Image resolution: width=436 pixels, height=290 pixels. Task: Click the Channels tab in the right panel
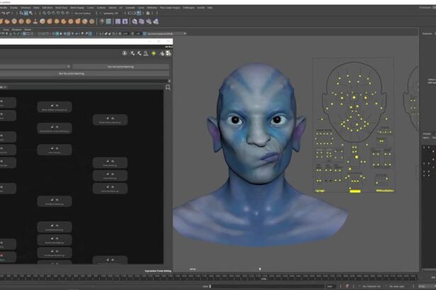point(427,33)
